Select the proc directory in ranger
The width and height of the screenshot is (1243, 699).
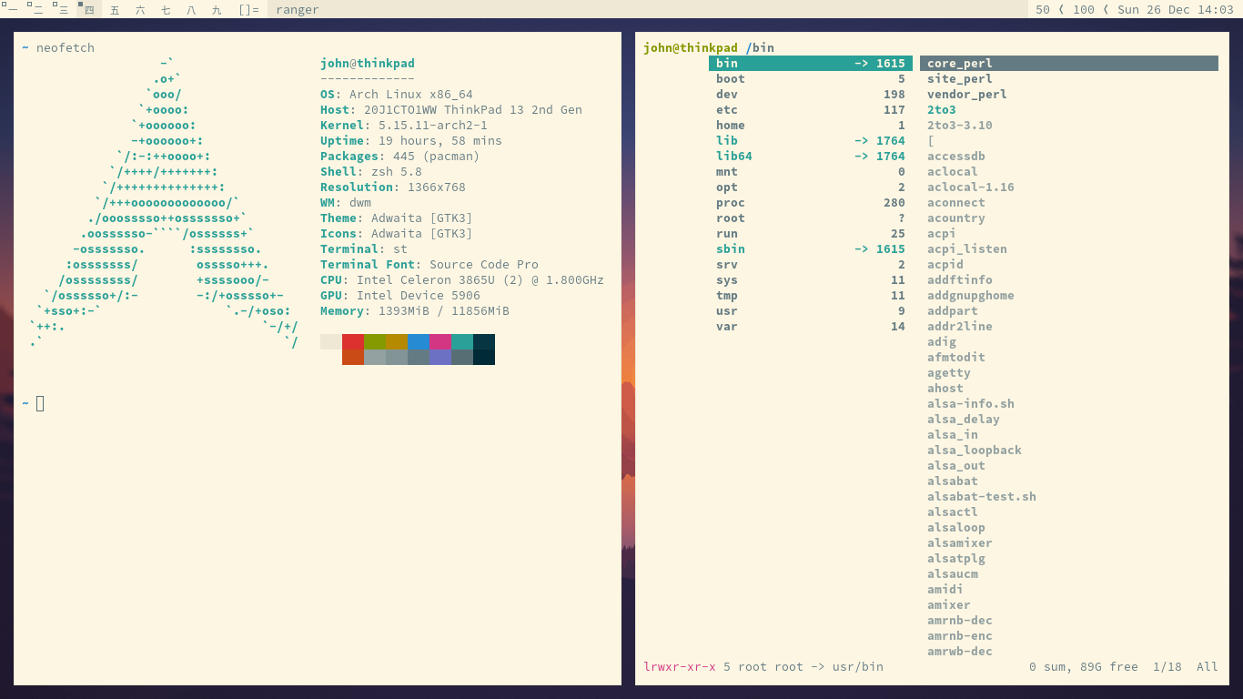pyautogui.click(x=811, y=202)
